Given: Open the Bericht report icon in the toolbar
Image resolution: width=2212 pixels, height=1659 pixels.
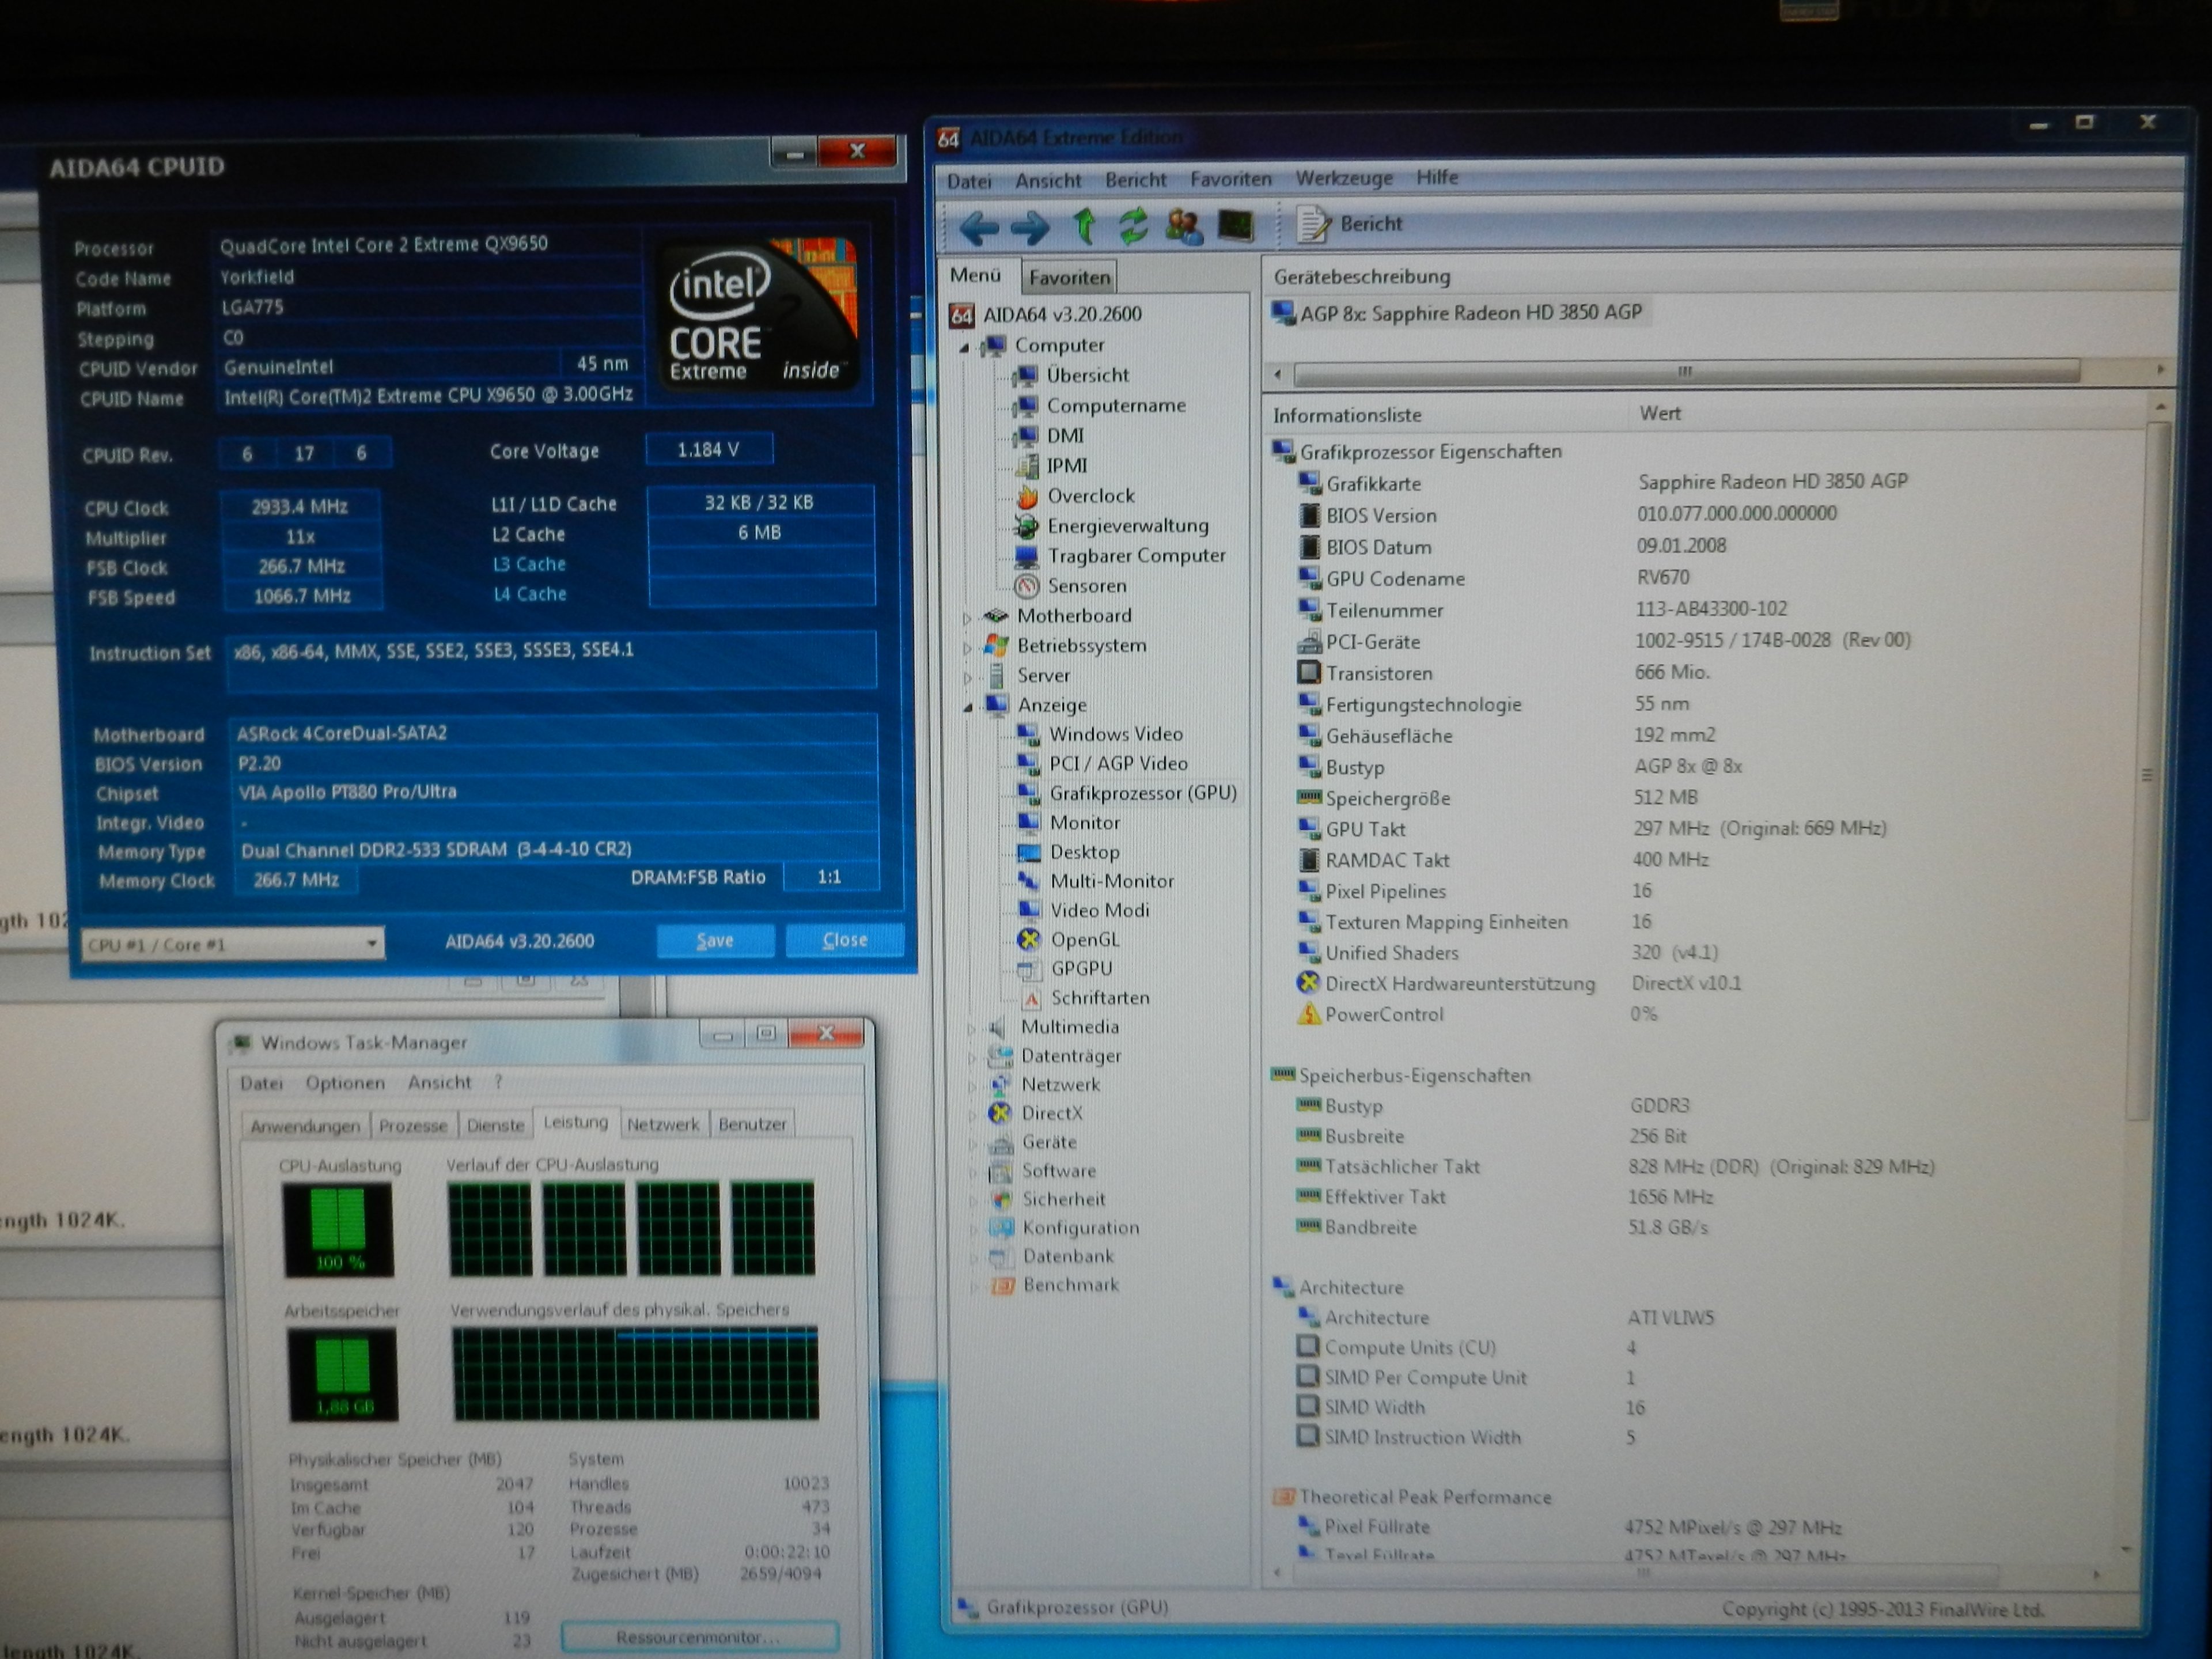Looking at the screenshot, I should point(1313,223).
